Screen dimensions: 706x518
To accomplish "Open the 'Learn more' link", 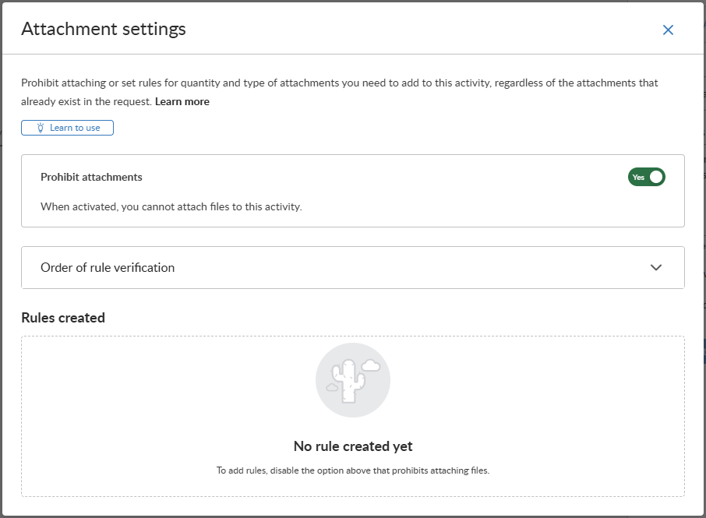I will click(182, 101).
